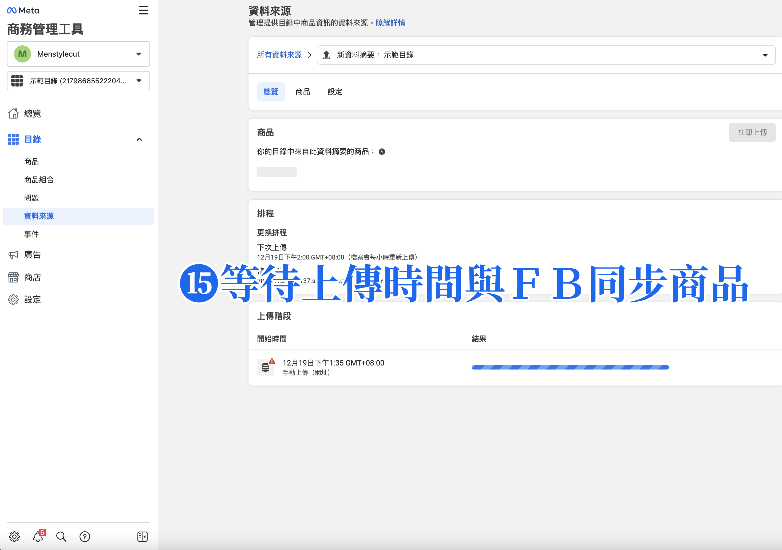Click the 商店 sidebar label
782x550 pixels.
point(33,277)
